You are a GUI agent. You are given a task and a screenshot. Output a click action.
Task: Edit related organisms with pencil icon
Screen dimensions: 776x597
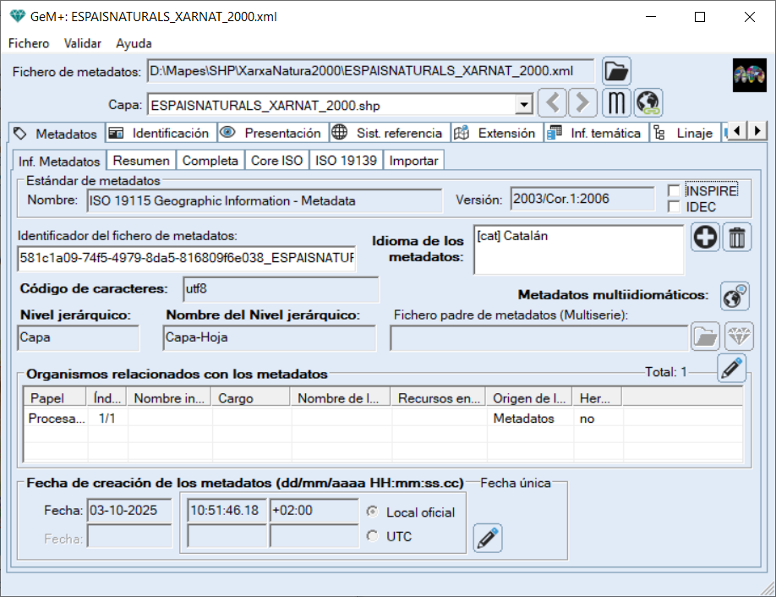[731, 369]
